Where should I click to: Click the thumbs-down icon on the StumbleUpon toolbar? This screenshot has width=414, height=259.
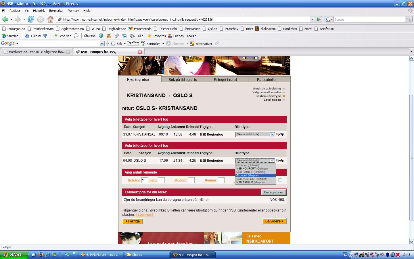click(x=45, y=36)
